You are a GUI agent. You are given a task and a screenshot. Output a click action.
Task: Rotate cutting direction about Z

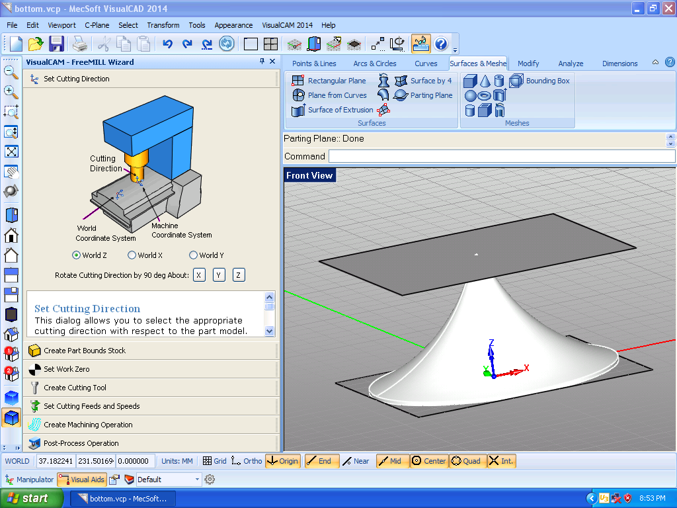(239, 275)
